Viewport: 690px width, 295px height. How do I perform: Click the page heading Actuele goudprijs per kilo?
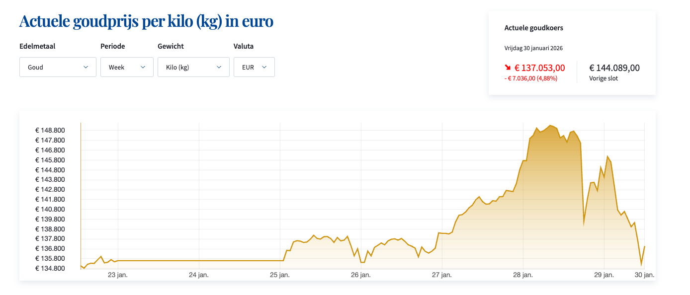[x=146, y=22]
